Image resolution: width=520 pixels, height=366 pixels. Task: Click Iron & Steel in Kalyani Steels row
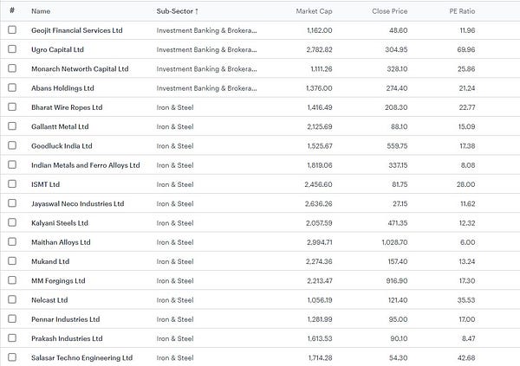[x=175, y=223]
